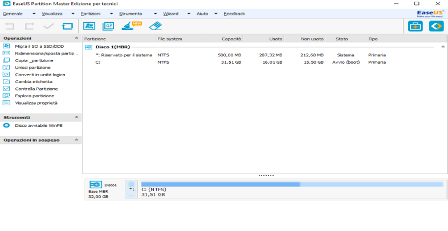Viewport: 448px width, 231px height.
Task: Select the Wipe data eraser icon
Action: 156,26
